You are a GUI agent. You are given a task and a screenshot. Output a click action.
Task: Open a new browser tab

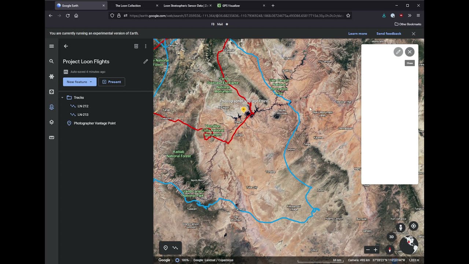pyautogui.click(x=273, y=5)
